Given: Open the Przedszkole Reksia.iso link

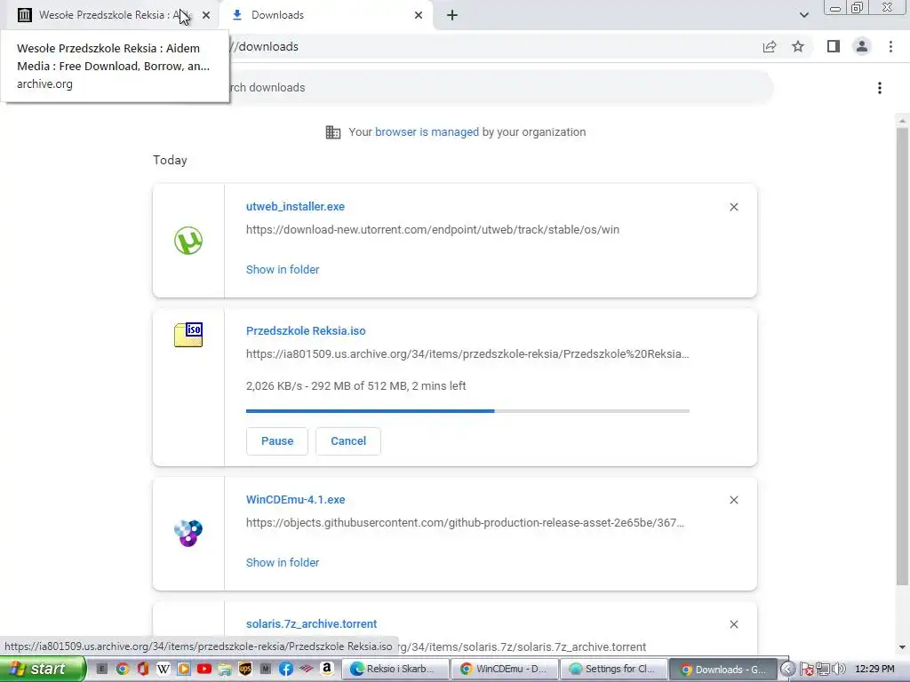Looking at the screenshot, I should (306, 331).
